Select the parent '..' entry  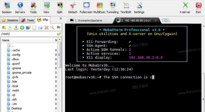[x=11, y=46]
